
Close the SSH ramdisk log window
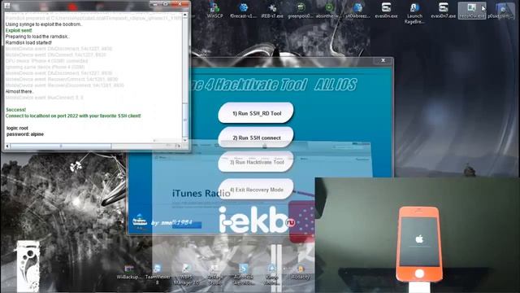tap(180, 4)
